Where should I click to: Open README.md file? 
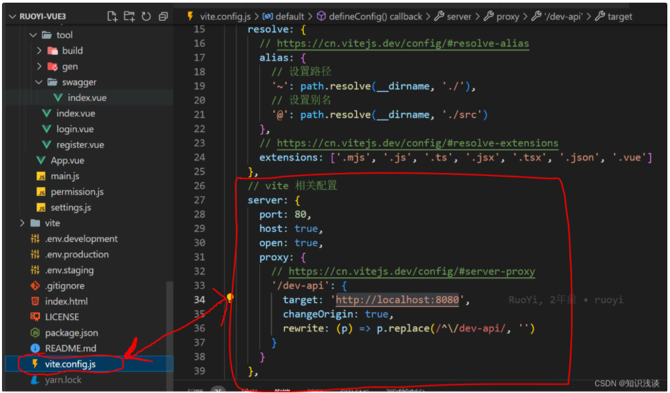coord(71,348)
